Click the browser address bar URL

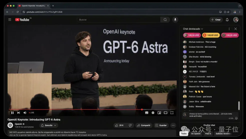coord(44,12)
